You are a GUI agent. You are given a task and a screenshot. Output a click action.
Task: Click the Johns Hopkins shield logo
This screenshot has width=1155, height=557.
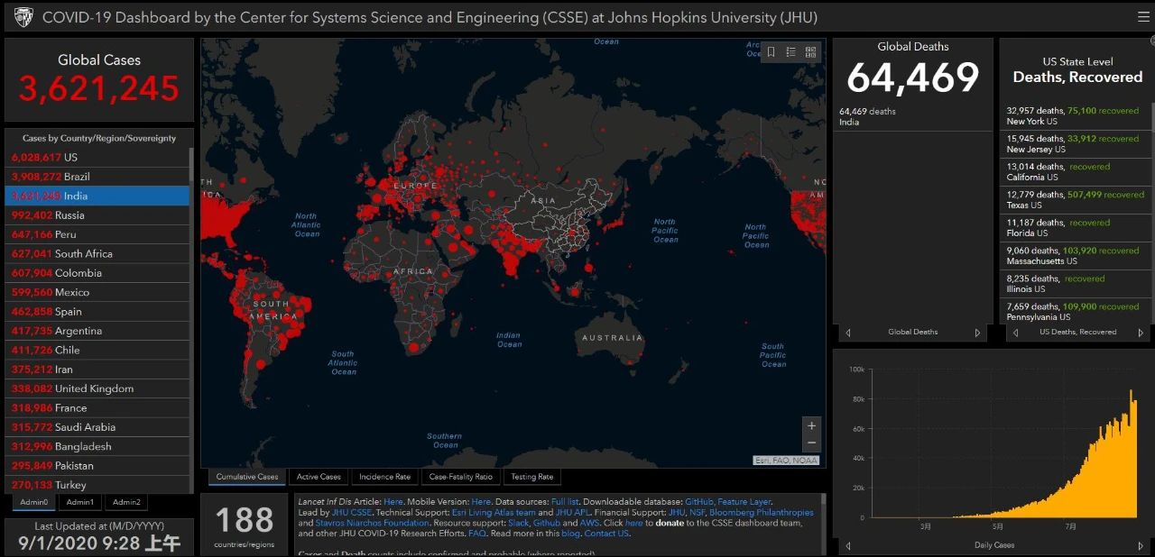[x=23, y=17]
